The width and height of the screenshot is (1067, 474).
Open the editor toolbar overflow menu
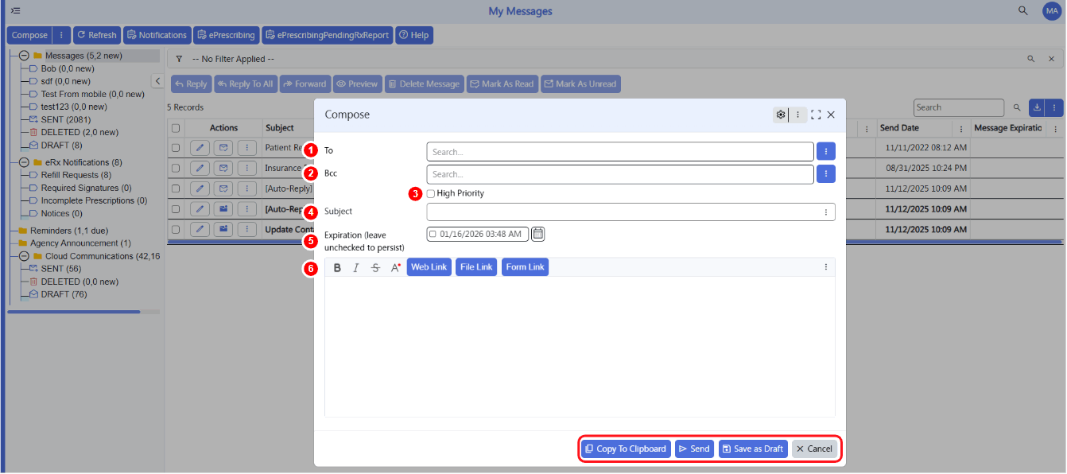pos(826,267)
